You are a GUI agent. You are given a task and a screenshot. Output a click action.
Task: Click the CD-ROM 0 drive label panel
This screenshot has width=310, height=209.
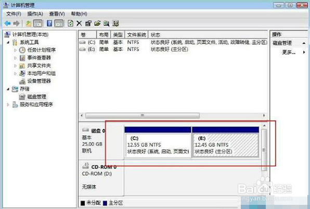(x=101, y=177)
